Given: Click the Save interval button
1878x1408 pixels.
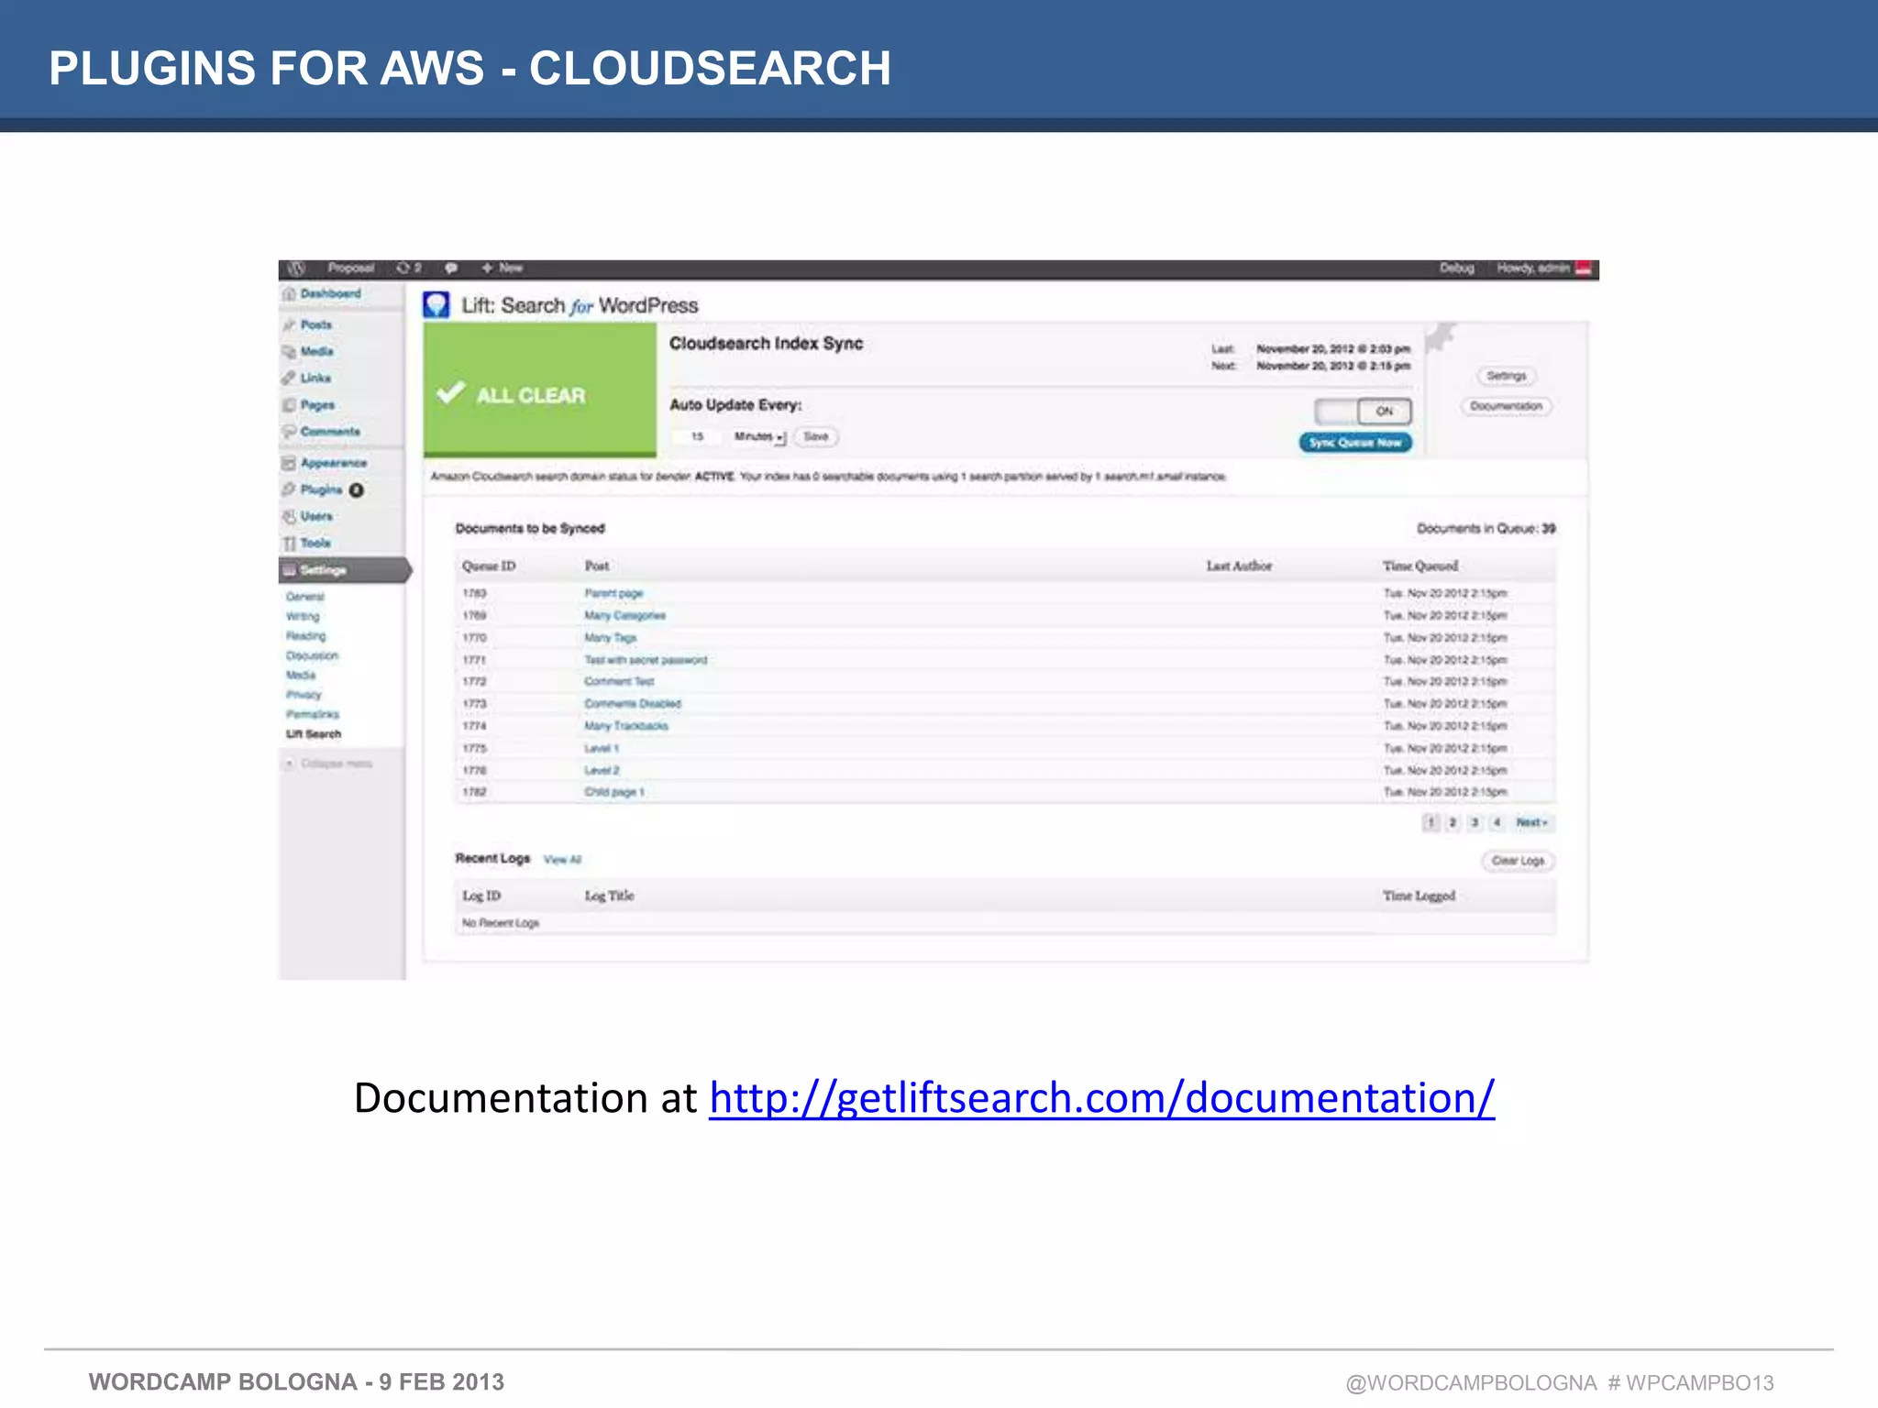Looking at the screenshot, I should [816, 437].
